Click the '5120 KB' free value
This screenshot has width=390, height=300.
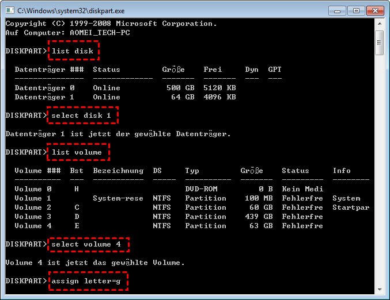pos(219,88)
